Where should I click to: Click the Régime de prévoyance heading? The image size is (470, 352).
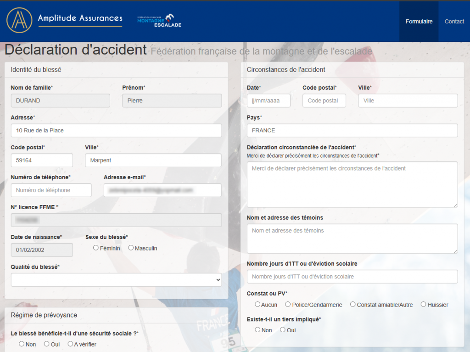coord(44,315)
